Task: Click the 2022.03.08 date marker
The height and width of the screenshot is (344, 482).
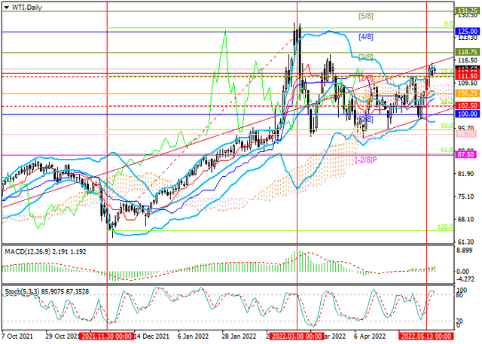Action: click(x=298, y=339)
